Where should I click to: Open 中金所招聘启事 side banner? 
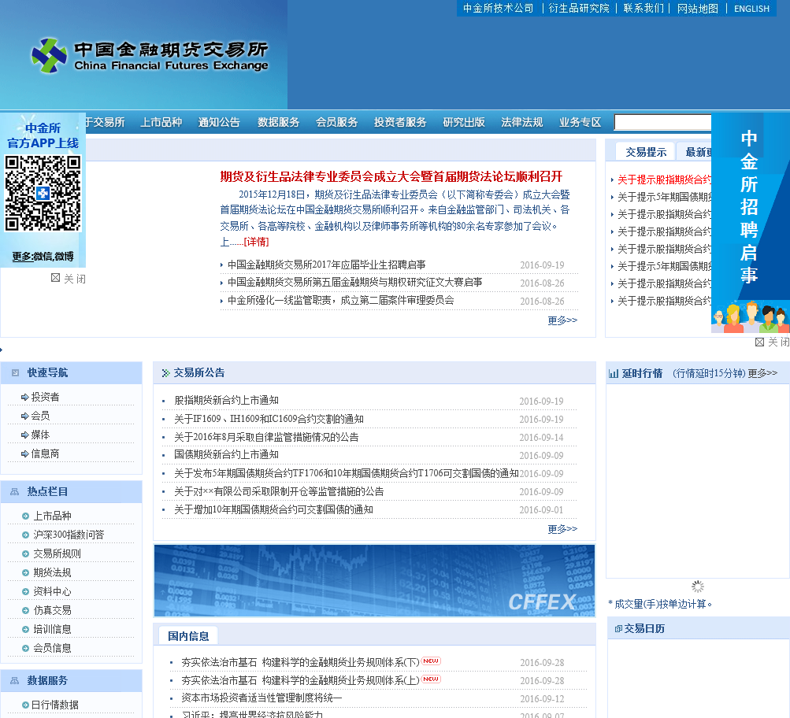coord(750,223)
